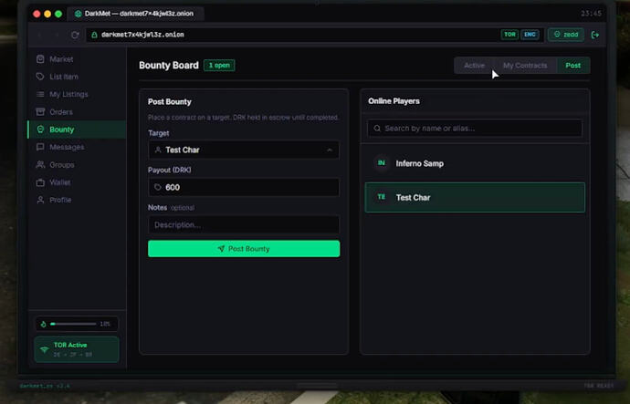Click the address bar lock icon
This screenshot has width=630, height=404.
point(94,35)
